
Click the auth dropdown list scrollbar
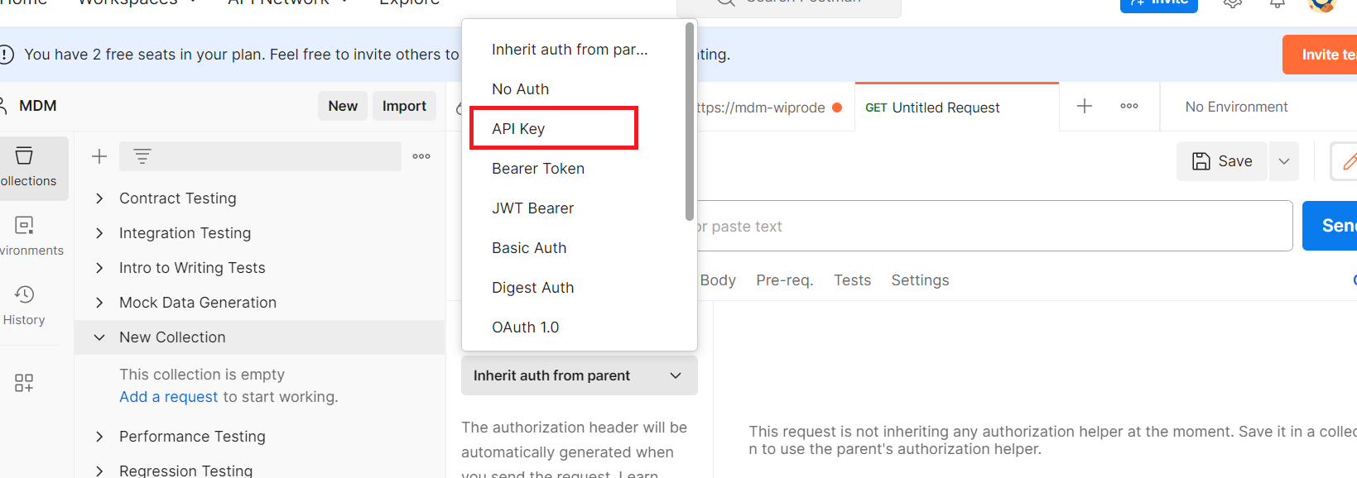pyautogui.click(x=690, y=122)
